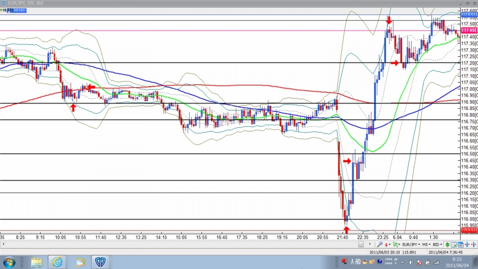Click the Show desktop button
Screen dimensions: 478x269
click(x=475, y=262)
